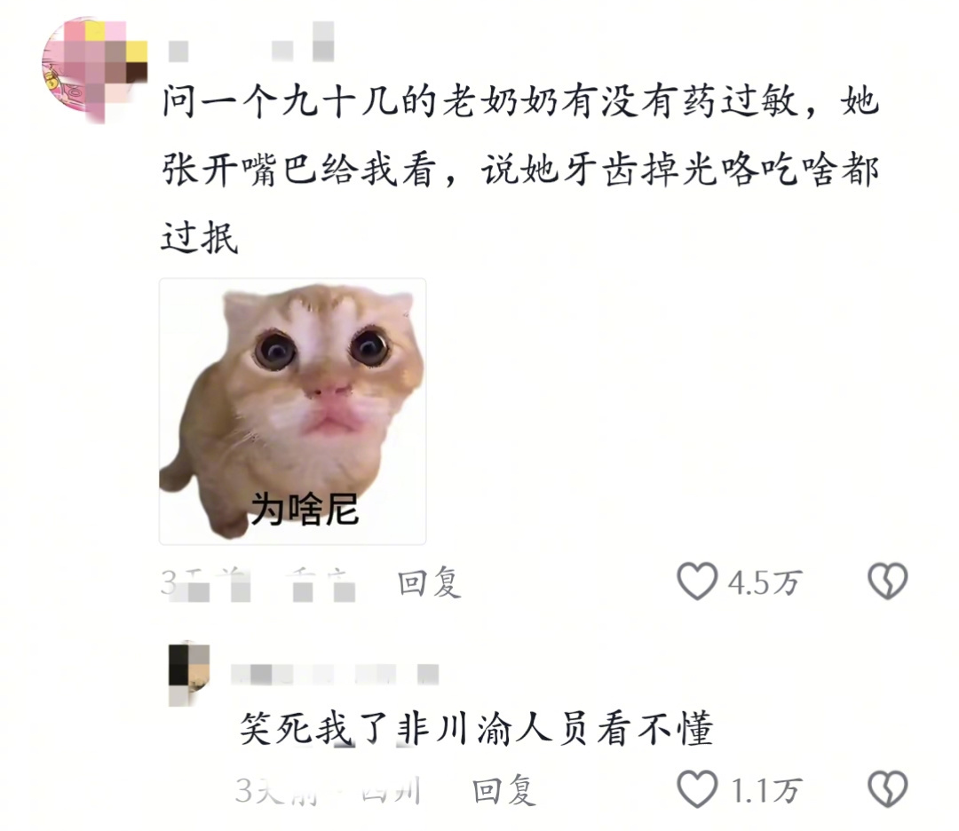Screen dimensions: 959x831
Task: Tap the top comment's timestamp
Action: (x=205, y=582)
